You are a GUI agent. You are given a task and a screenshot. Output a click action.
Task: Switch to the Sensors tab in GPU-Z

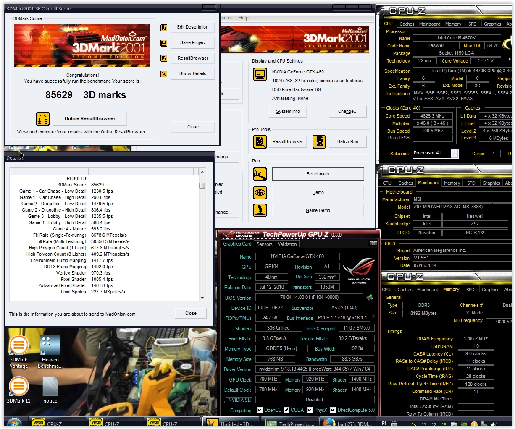pyautogui.click(x=264, y=244)
